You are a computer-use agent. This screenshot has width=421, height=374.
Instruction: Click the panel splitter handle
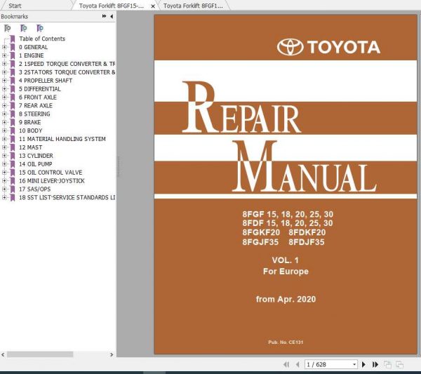tap(118, 166)
